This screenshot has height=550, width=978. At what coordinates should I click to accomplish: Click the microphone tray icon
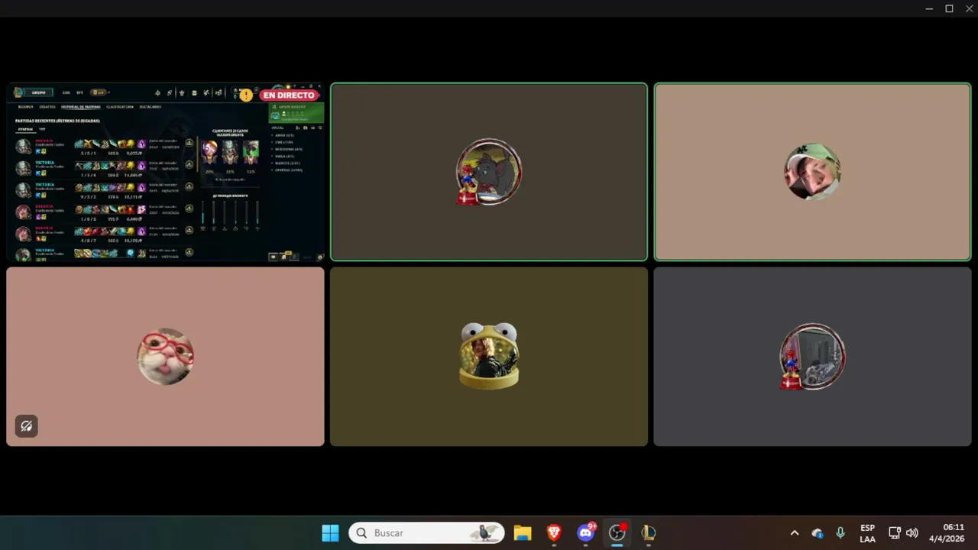pos(840,533)
